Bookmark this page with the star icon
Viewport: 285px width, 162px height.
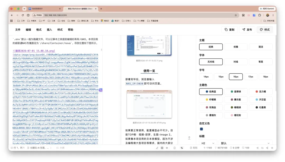point(236,15)
